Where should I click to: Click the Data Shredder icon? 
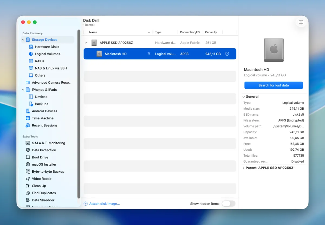point(28,200)
